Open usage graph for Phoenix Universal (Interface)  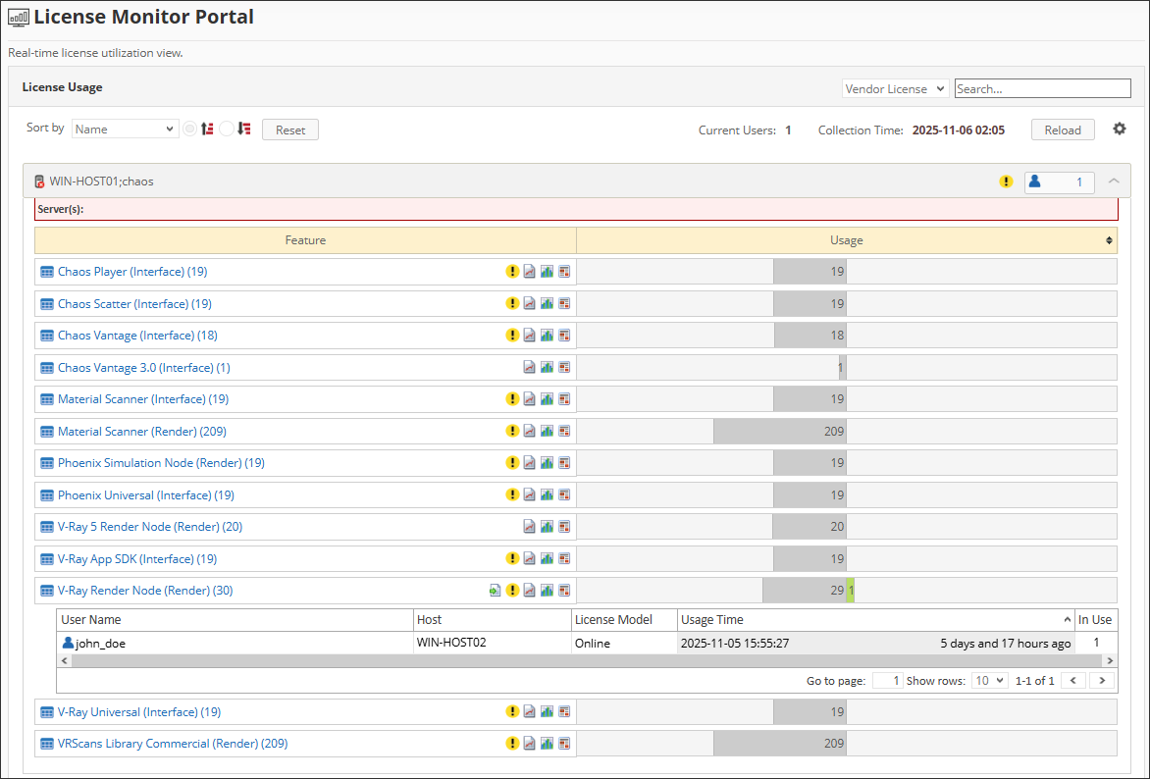tap(530, 494)
